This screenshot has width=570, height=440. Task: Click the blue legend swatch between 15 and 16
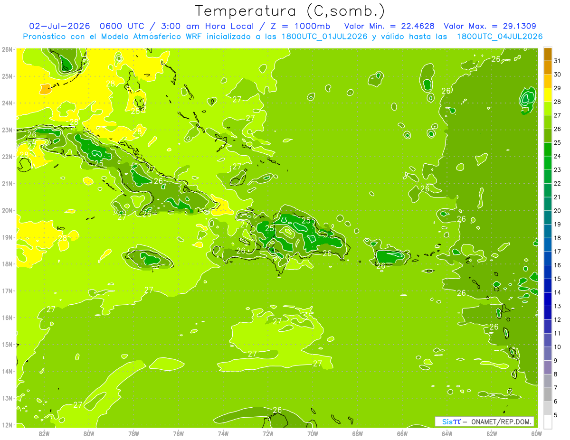(x=548, y=272)
